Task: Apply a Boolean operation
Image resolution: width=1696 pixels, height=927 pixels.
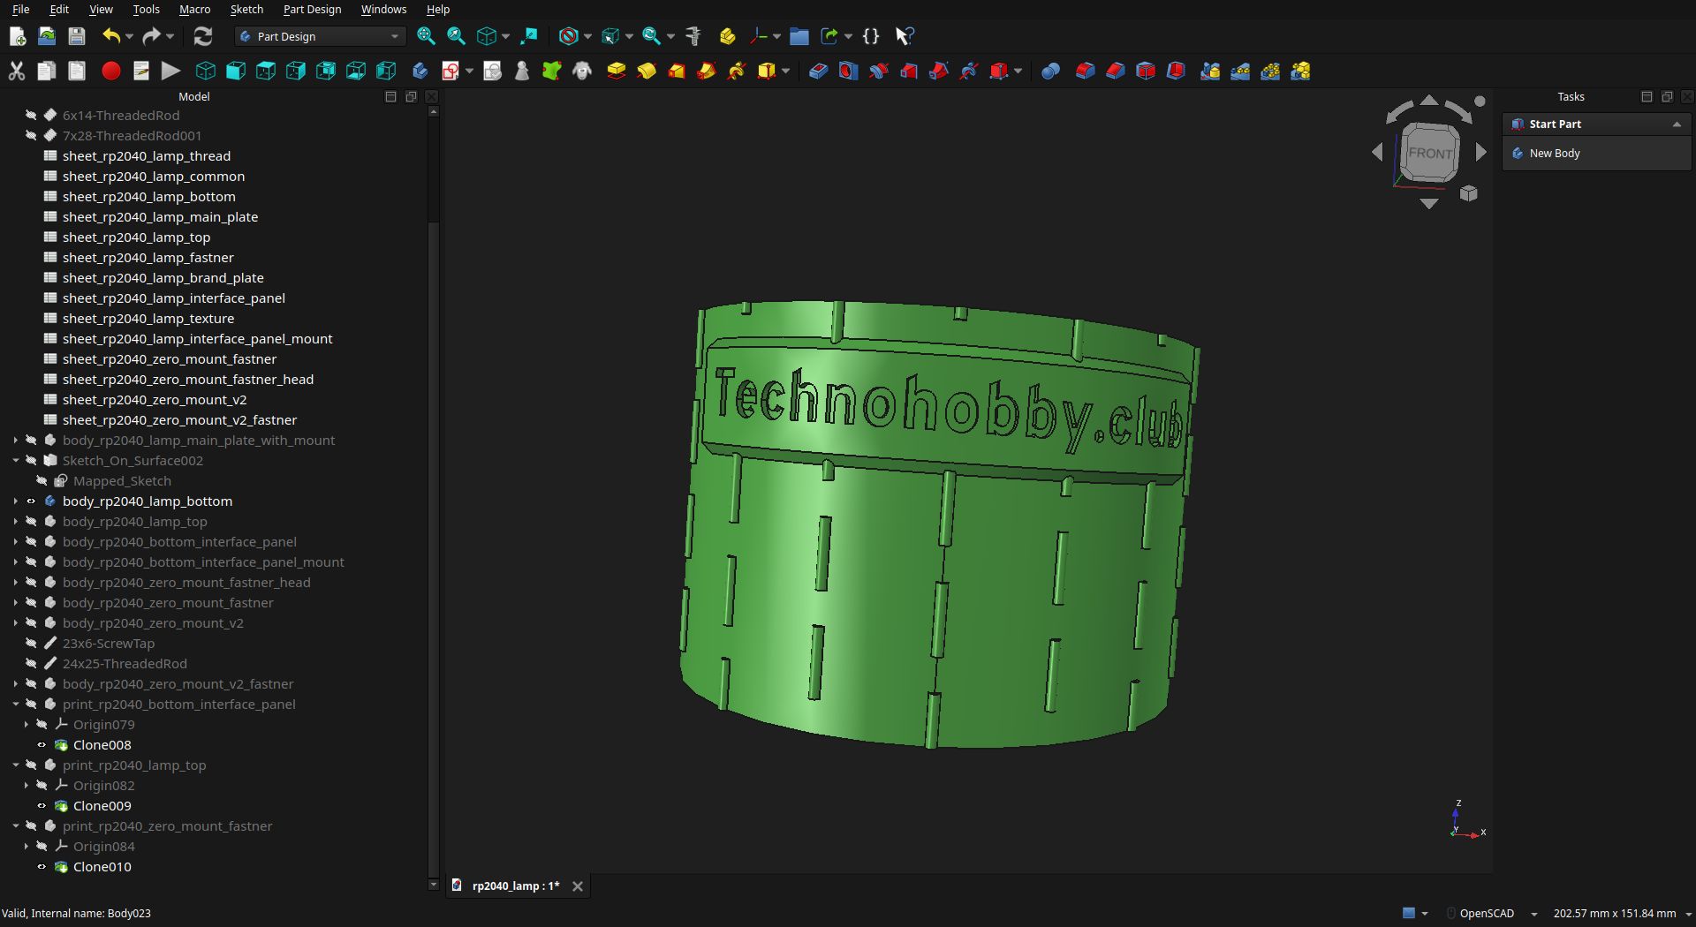Action: 1050,72
